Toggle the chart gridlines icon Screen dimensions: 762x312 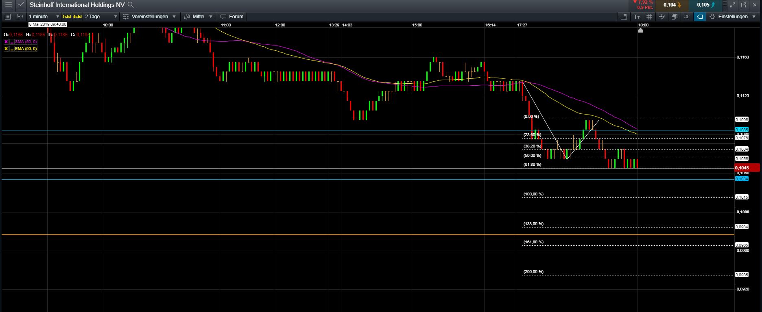tap(649, 17)
